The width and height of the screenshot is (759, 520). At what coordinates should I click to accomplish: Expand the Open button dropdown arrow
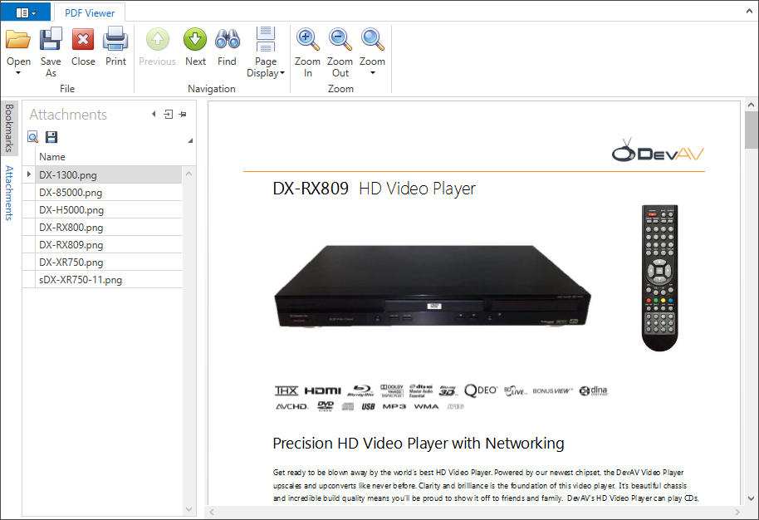click(18, 73)
